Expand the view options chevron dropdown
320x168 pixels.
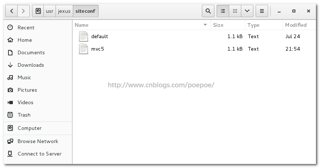247,11
